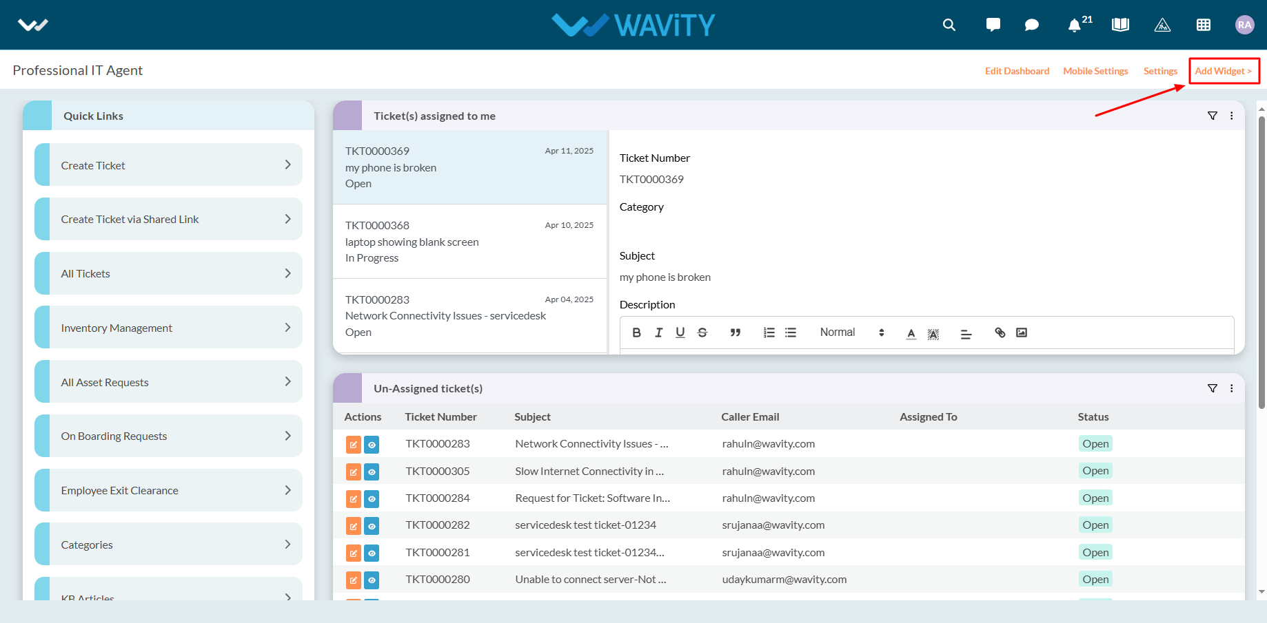The width and height of the screenshot is (1267, 623).
Task: Open Categories quick link
Action: coord(168,544)
